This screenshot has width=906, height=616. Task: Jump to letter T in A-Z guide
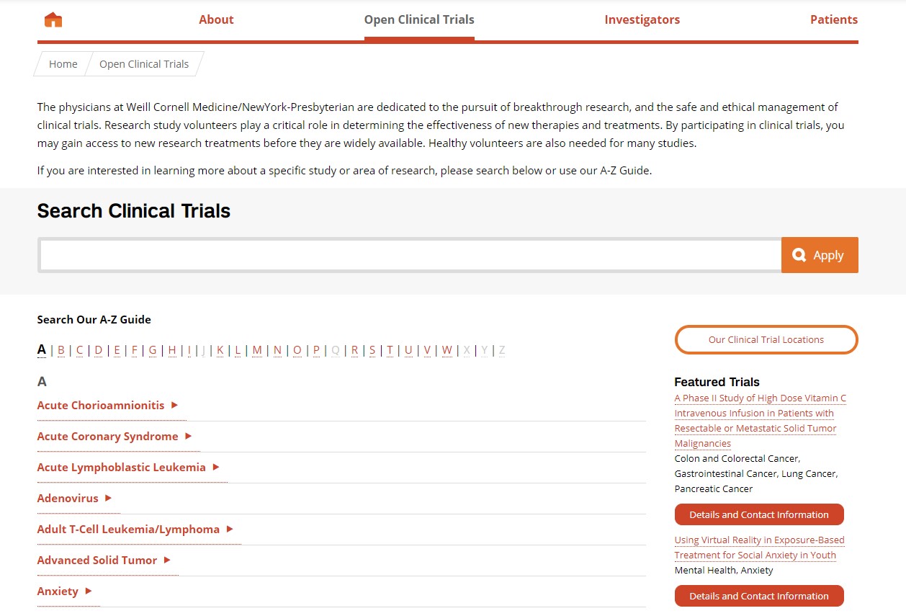(x=390, y=350)
